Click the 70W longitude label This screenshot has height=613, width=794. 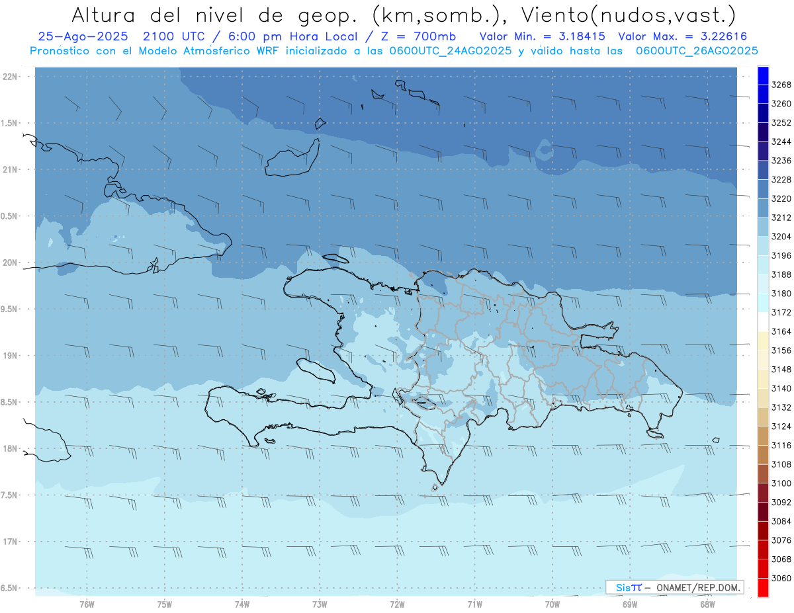(x=552, y=604)
